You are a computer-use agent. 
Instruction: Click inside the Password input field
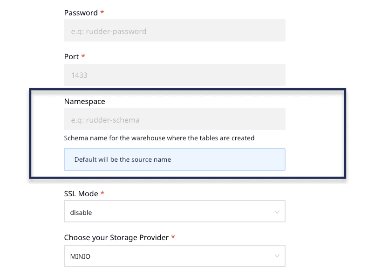click(x=175, y=30)
